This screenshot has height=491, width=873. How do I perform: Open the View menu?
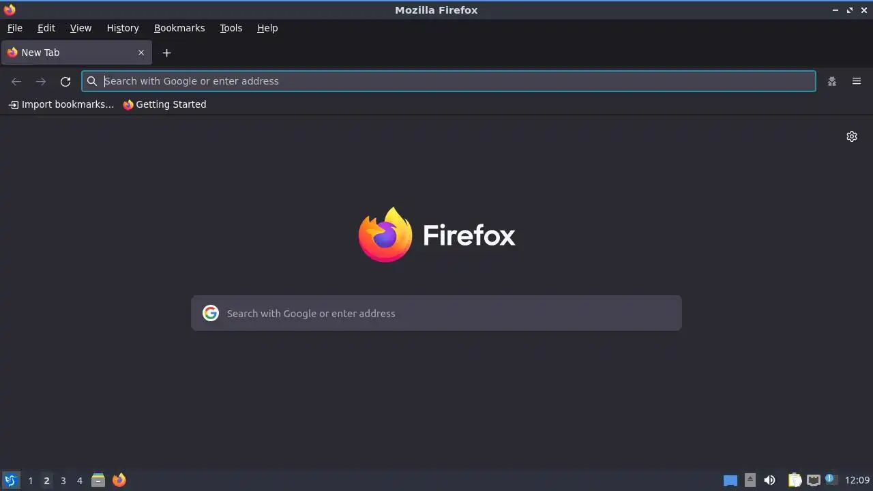(x=80, y=28)
